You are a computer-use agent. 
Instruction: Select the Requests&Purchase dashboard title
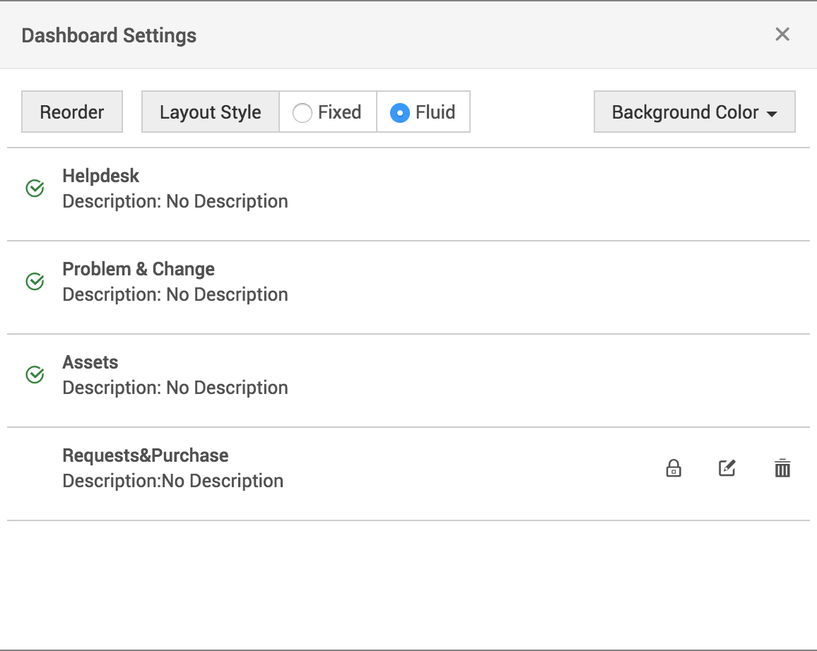point(146,455)
